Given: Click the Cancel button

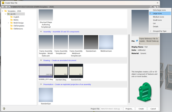Looking at the screenshot, I should (x=153, y=109).
